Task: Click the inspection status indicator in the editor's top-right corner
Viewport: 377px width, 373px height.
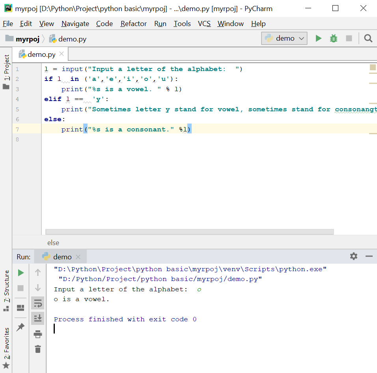Action: (x=373, y=67)
